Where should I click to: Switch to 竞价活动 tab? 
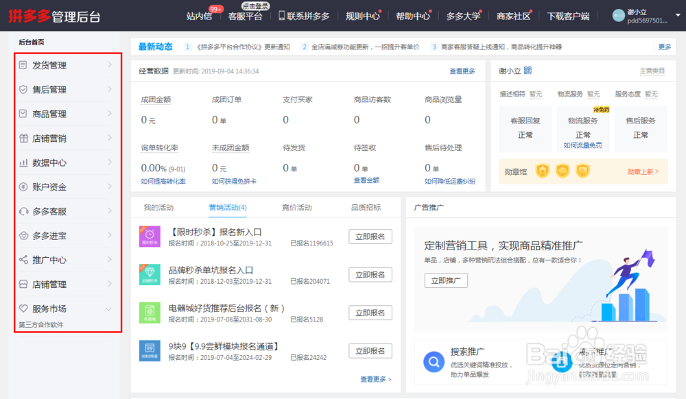click(297, 208)
